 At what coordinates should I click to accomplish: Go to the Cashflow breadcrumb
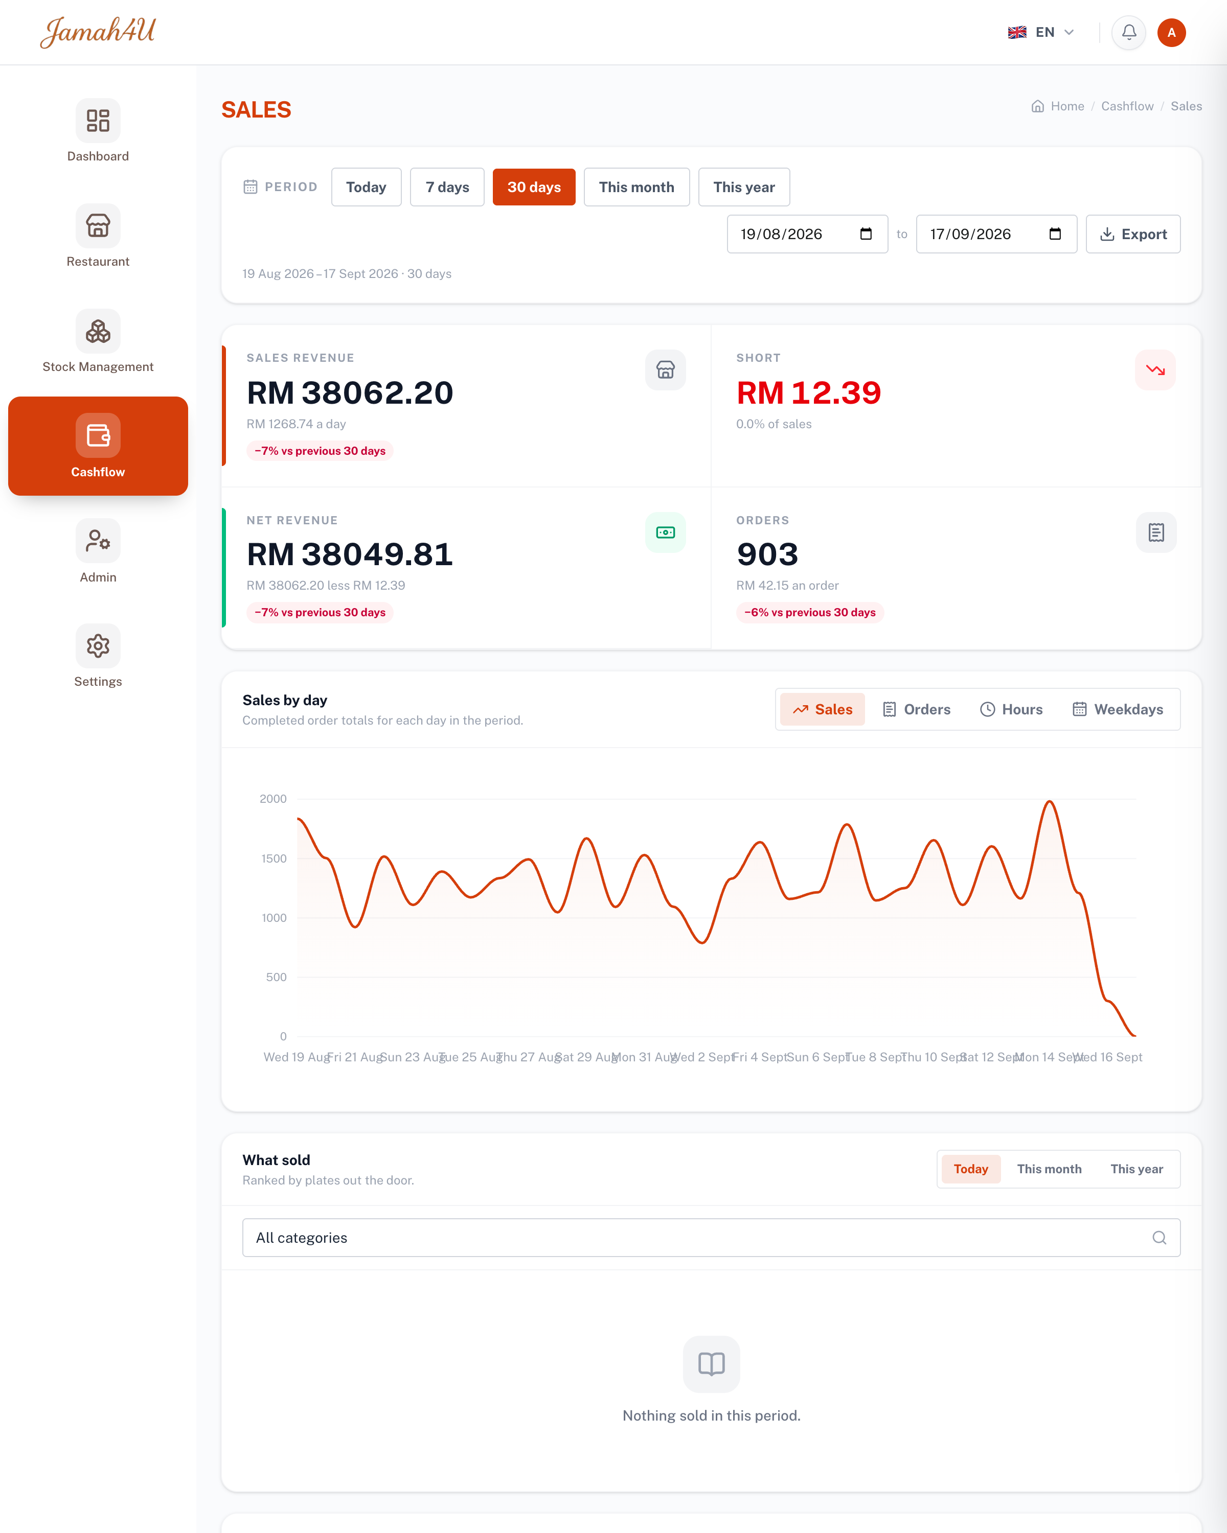click(x=1127, y=106)
